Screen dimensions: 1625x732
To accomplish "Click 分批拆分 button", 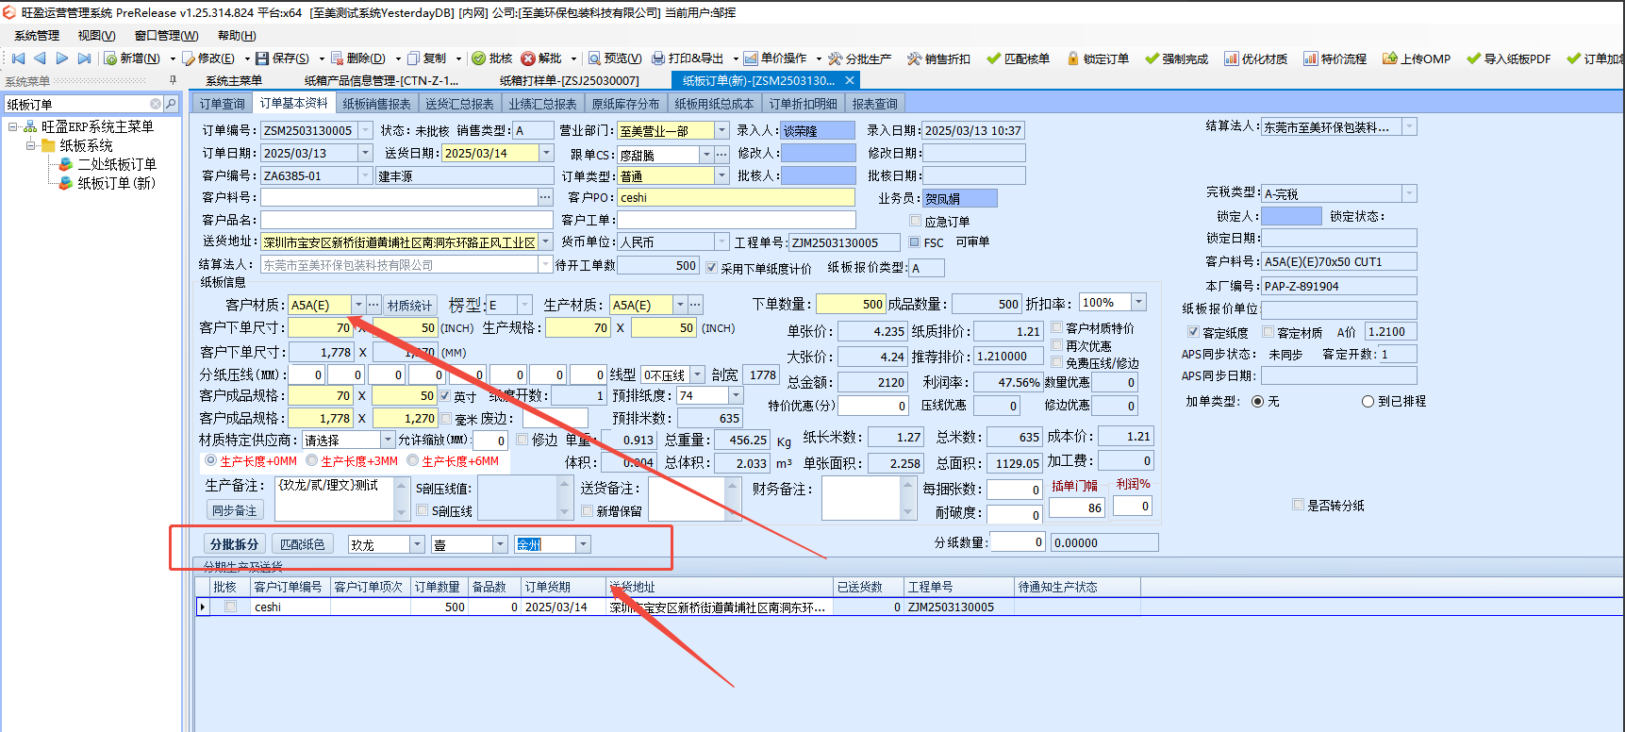I will (234, 544).
